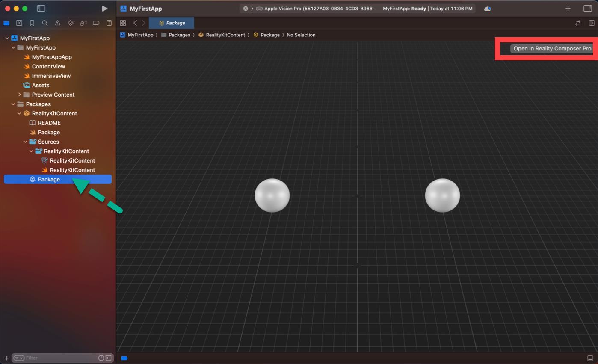Open the Debug navigator spray-can tab
This screenshot has width=598, height=364.
[x=83, y=23]
